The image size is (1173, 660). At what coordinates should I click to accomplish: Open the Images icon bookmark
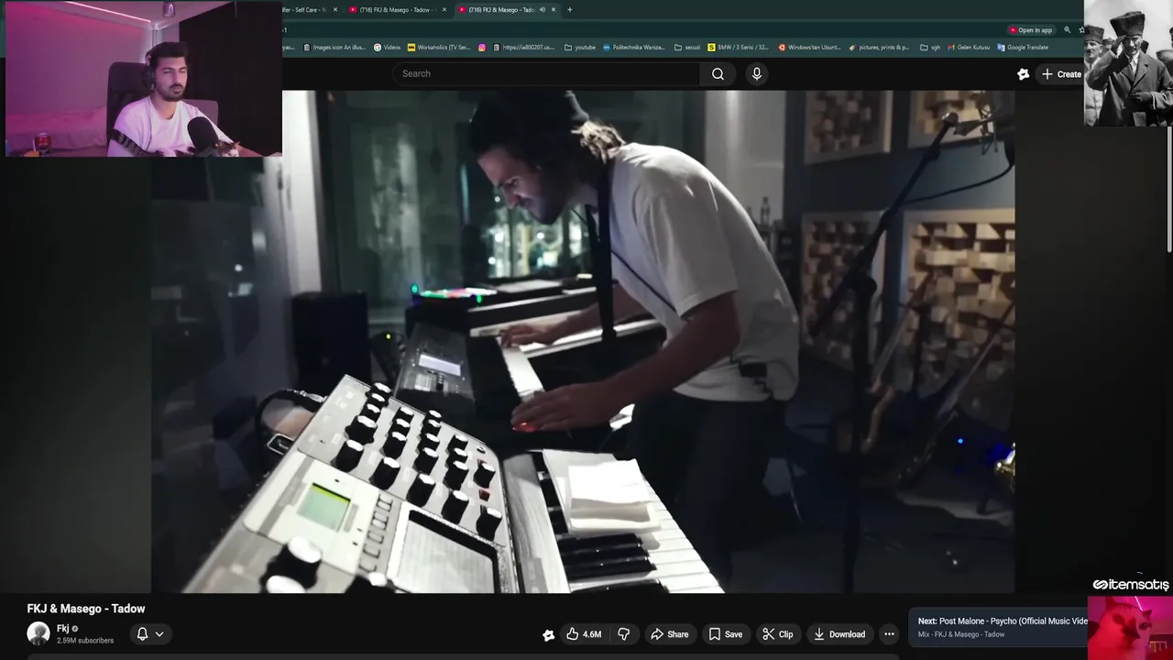(x=334, y=47)
